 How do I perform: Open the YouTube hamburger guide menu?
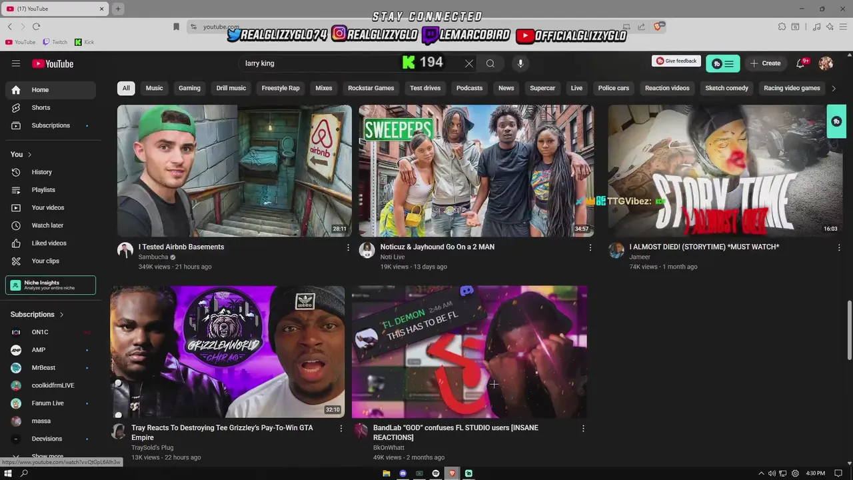tap(16, 63)
